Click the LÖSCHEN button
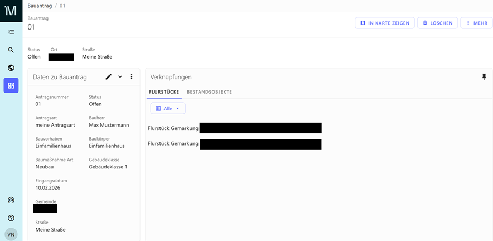The image size is (493, 241). click(x=437, y=23)
